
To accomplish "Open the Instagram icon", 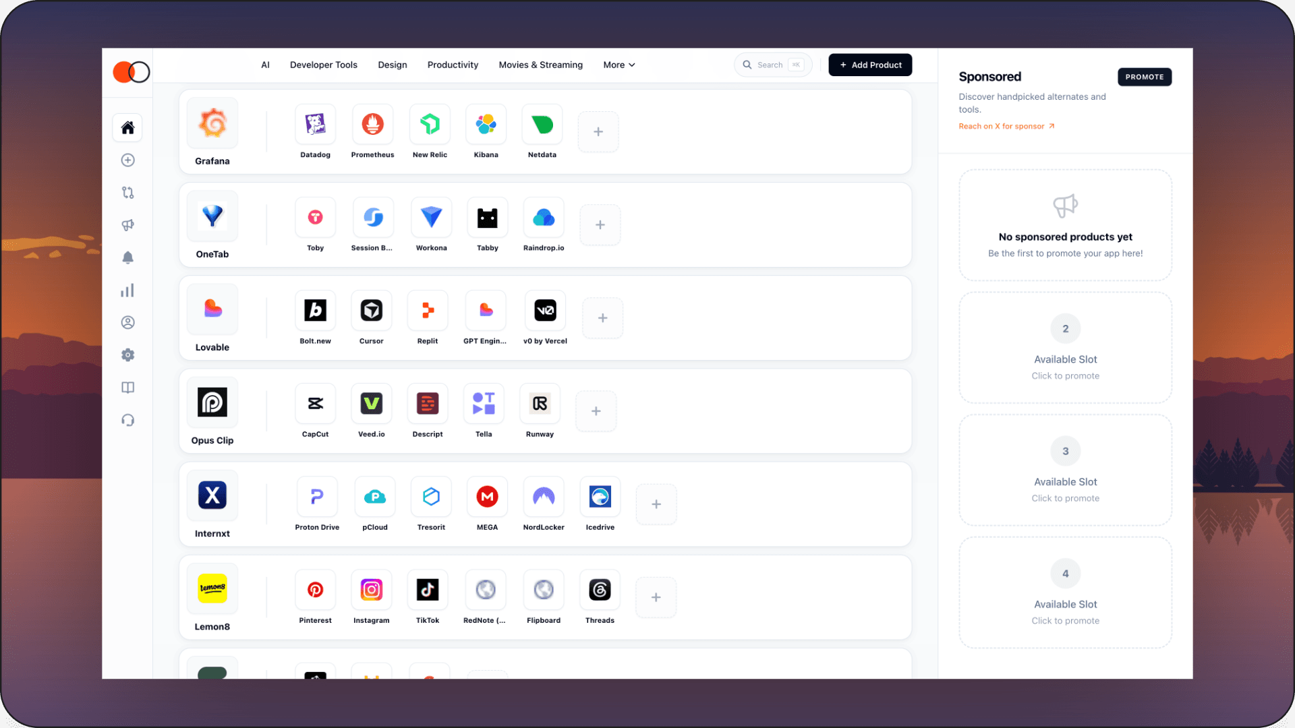I will tap(371, 590).
